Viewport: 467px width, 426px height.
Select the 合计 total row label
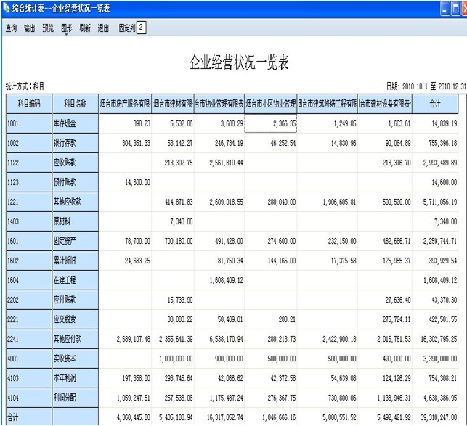tap(29, 417)
